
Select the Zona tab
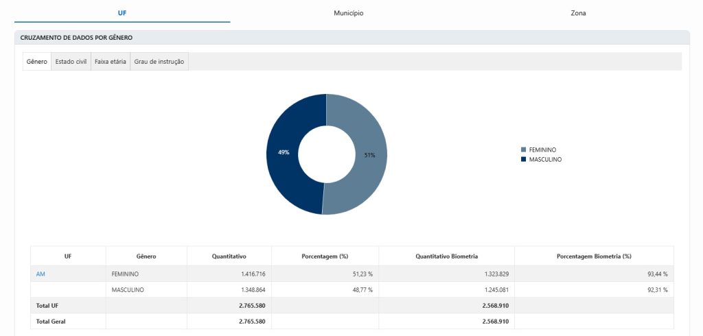pos(578,13)
